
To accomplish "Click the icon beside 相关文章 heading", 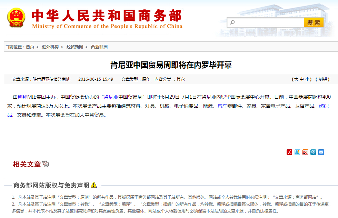I will click(45, 164).
